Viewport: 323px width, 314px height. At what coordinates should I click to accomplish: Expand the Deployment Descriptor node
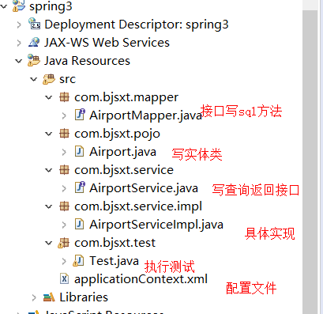(x=19, y=25)
